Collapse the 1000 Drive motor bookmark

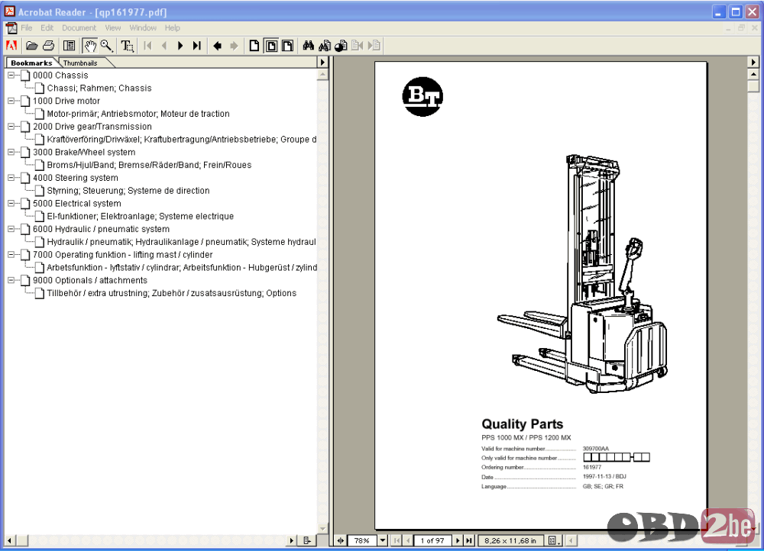[x=11, y=101]
